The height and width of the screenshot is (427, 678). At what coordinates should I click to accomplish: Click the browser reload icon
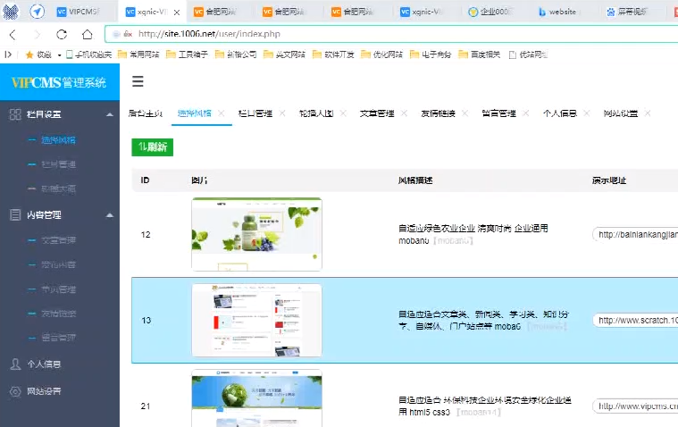pos(62,34)
